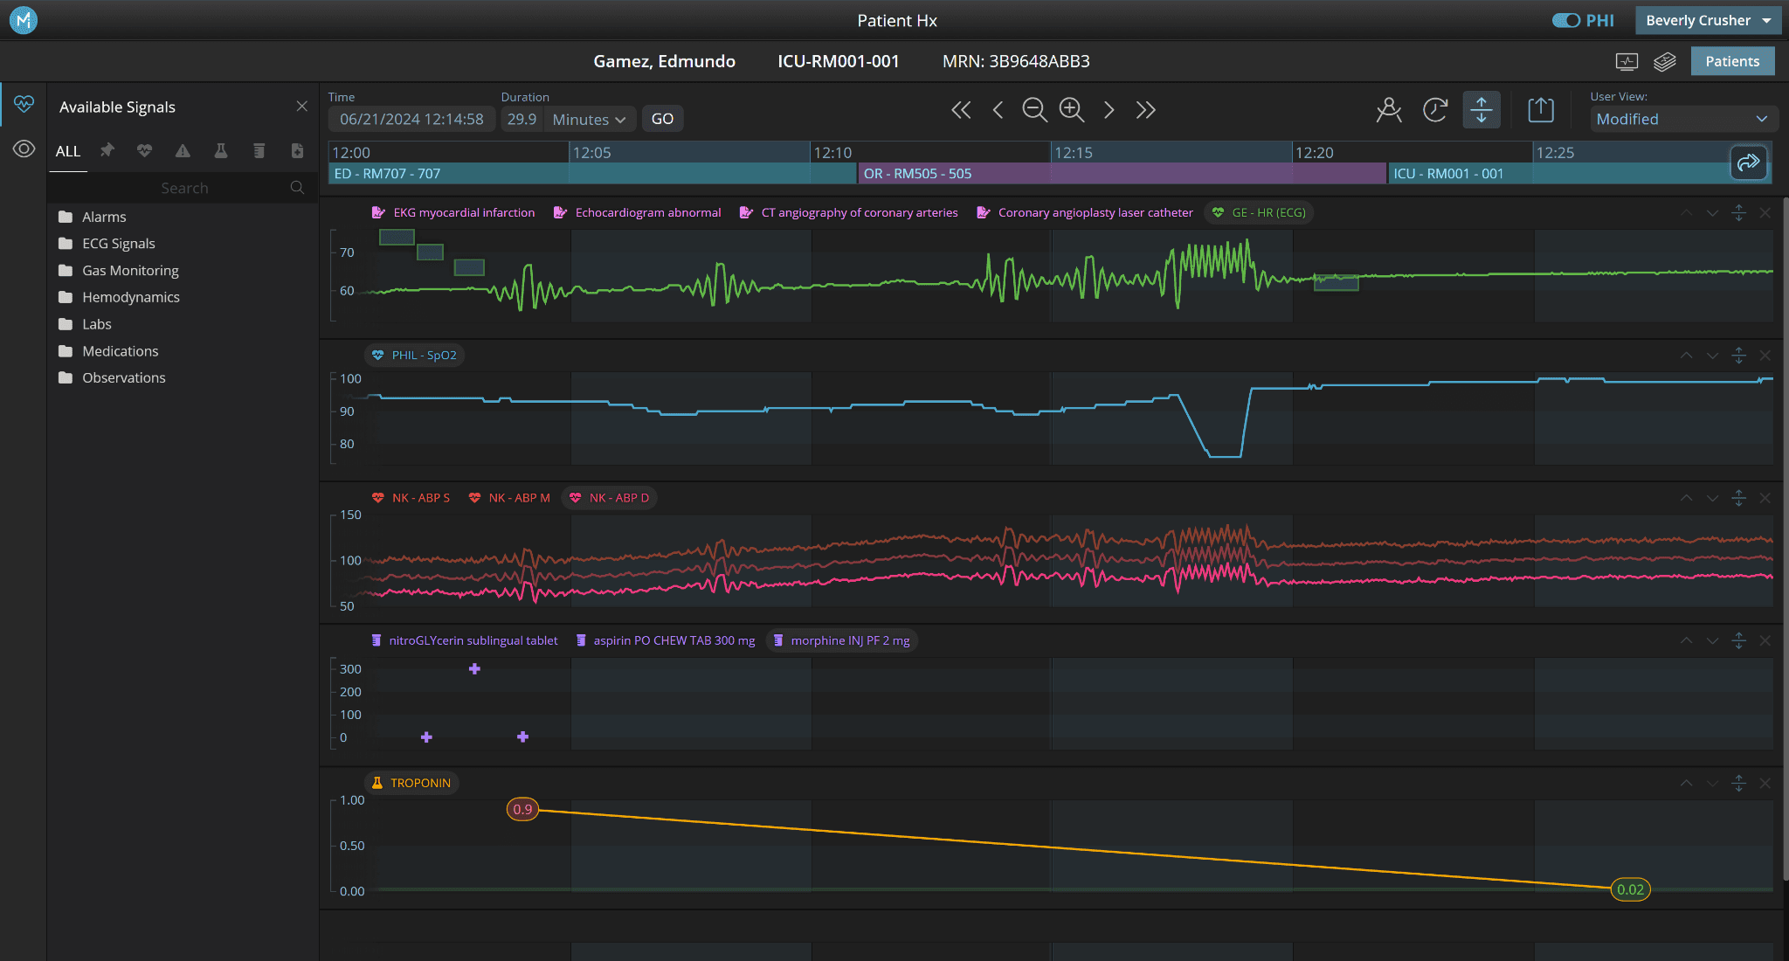Click the share arrow button on timeline
This screenshot has height=961, width=1789.
click(x=1749, y=162)
